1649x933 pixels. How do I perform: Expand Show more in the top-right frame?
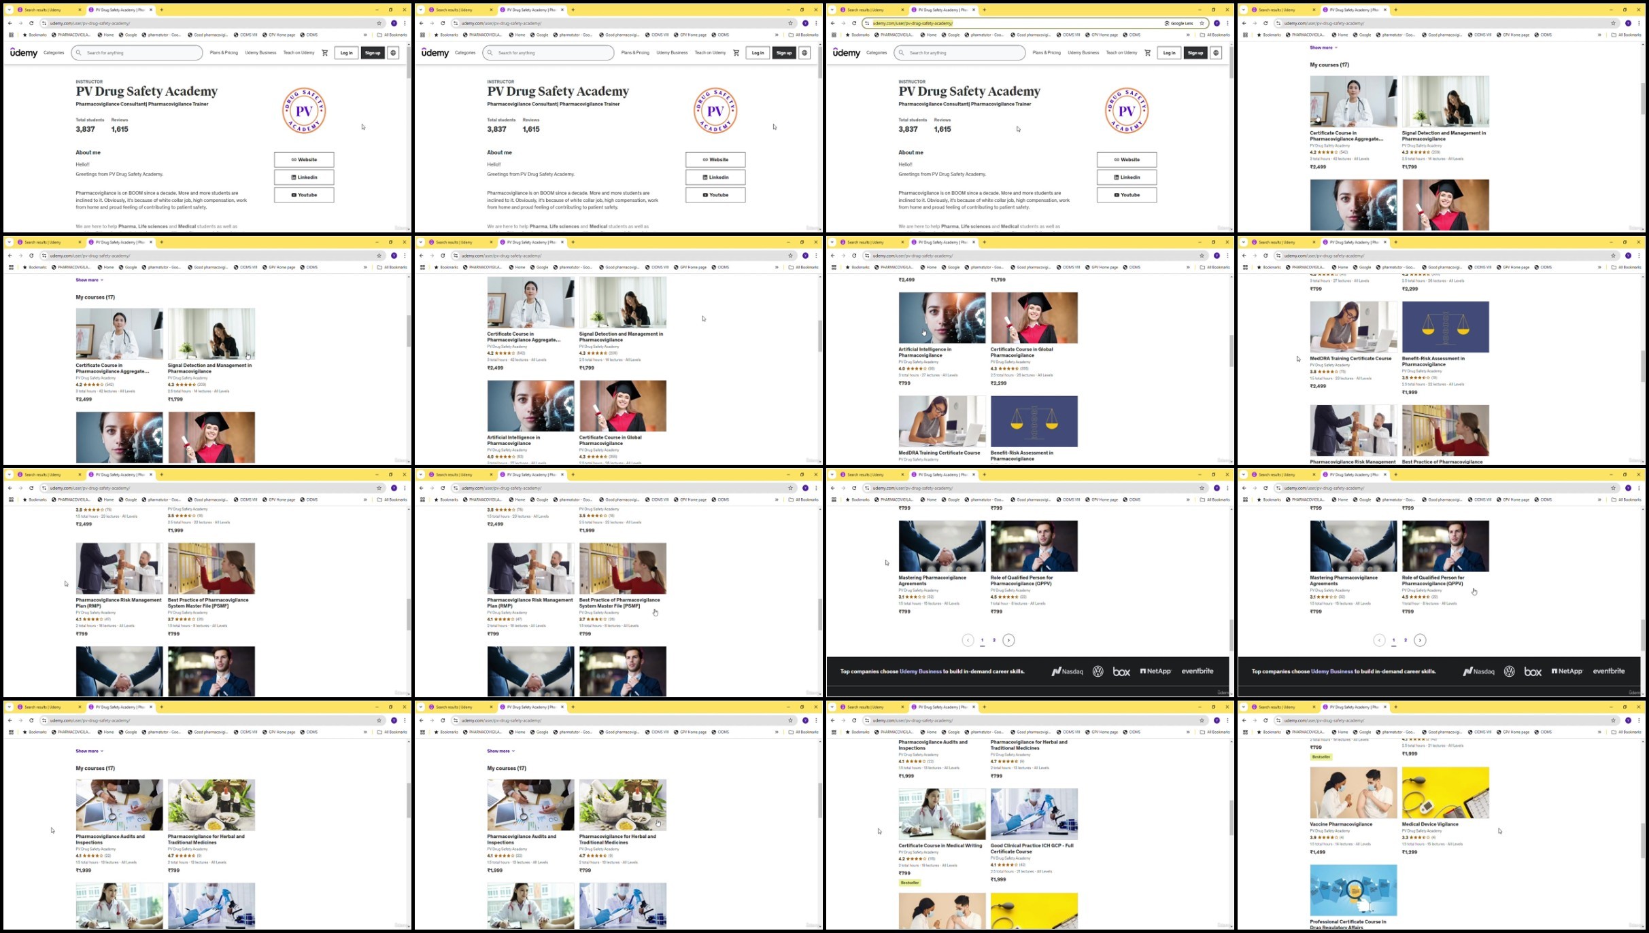(x=1323, y=48)
